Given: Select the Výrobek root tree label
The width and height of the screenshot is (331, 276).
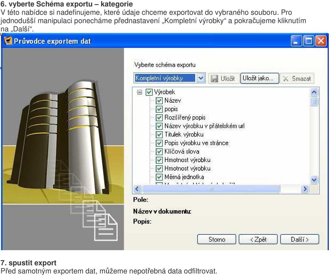Looking at the screenshot, I should (164, 92).
